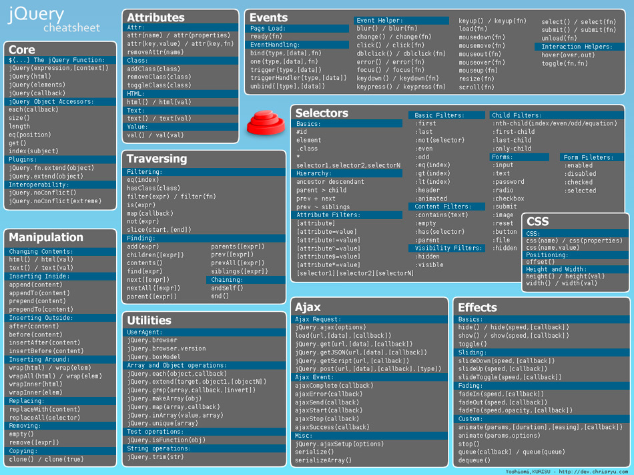Select addClass(class) in Attributes
Image resolution: width=634 pixels, height=475 pixels.
(153, 69)
